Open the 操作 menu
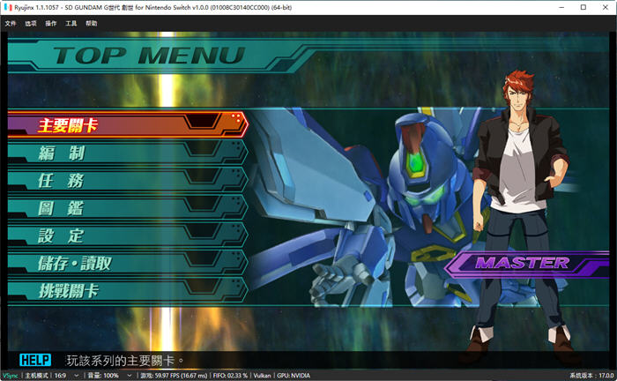 (51, 23)
